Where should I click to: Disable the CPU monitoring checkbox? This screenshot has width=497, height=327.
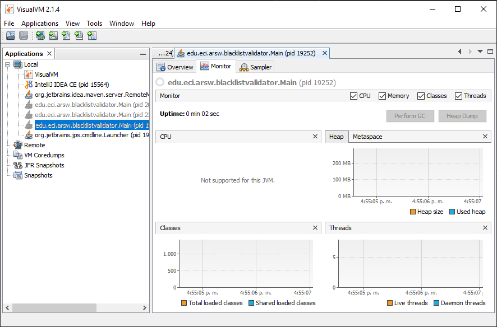click(354, 96)
